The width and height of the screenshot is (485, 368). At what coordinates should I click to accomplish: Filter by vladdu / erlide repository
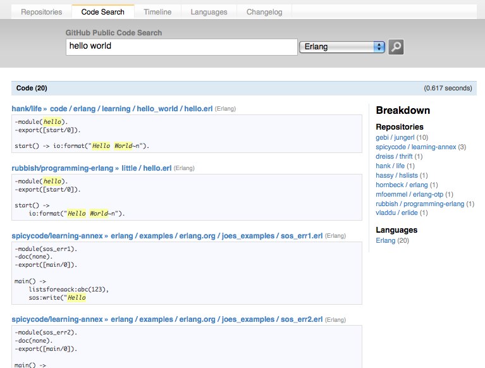(395, 213)
